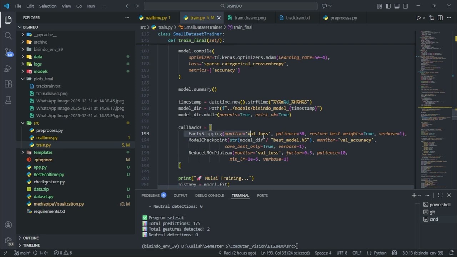Show errors and warnings count in status bar
Screen dimensions: 457x257
63,253
